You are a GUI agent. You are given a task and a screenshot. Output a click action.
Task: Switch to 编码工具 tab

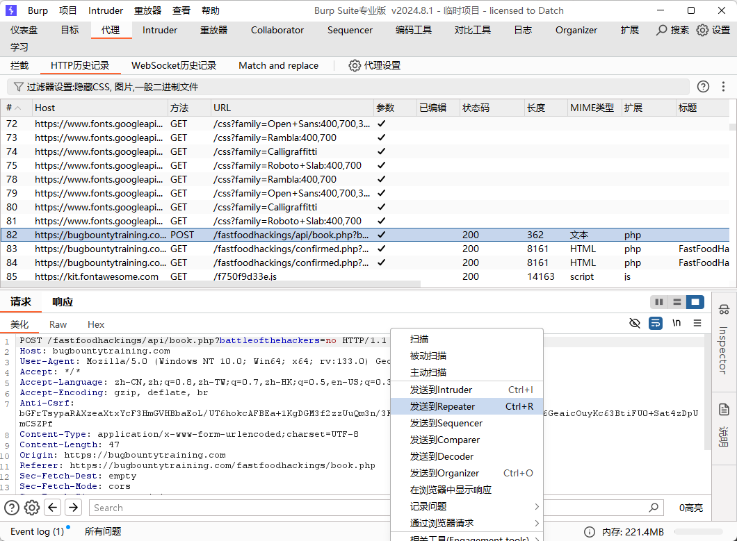tap(414, 30)
